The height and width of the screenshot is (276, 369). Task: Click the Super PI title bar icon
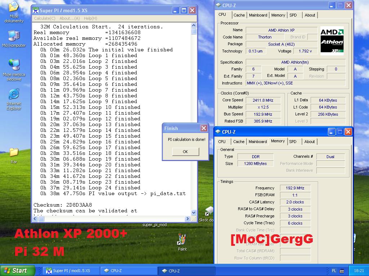coord(36,10)
